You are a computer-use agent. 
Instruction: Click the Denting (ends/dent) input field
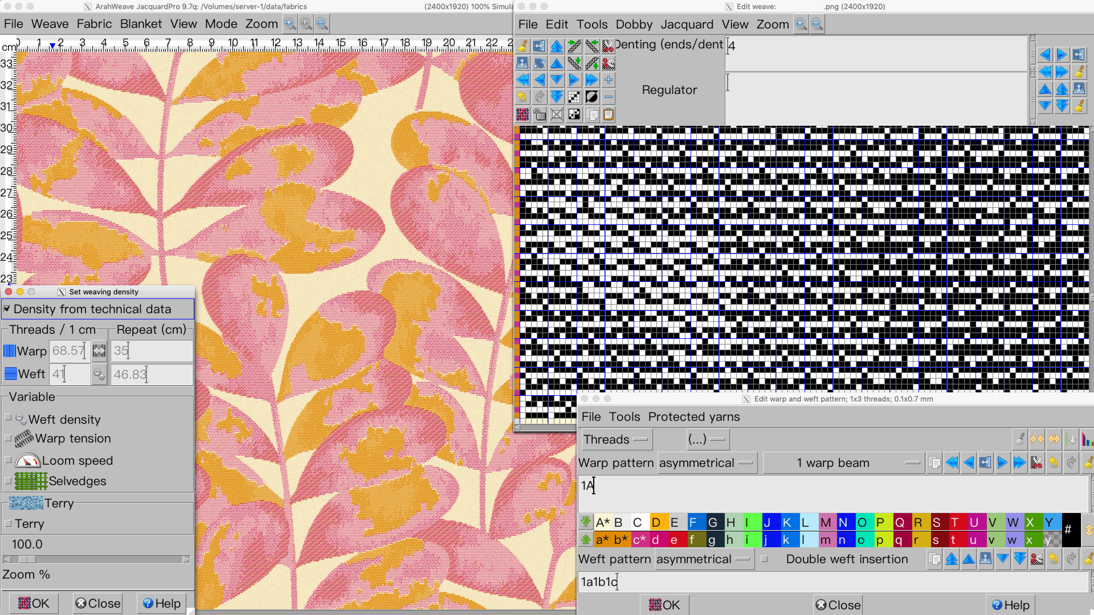[876, 53]
